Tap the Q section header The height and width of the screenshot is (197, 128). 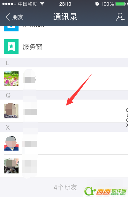coord(64,95)
